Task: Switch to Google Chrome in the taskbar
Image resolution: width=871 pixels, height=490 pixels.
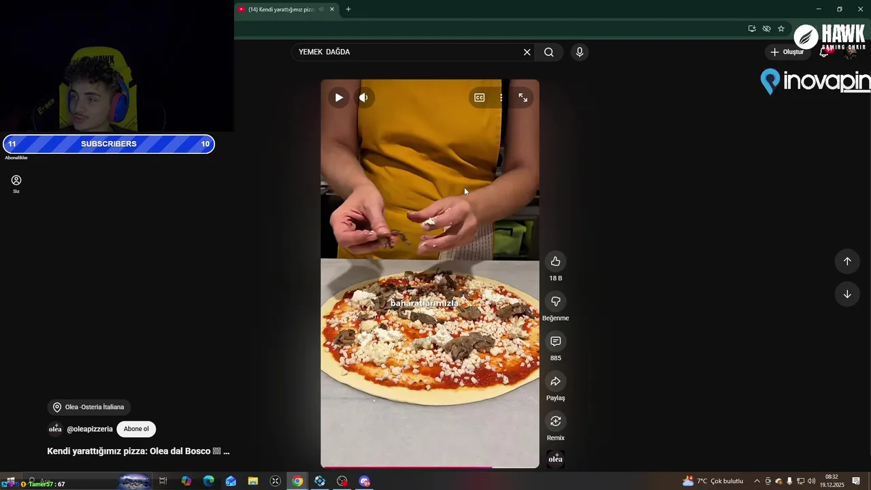Action: point(297,481)
